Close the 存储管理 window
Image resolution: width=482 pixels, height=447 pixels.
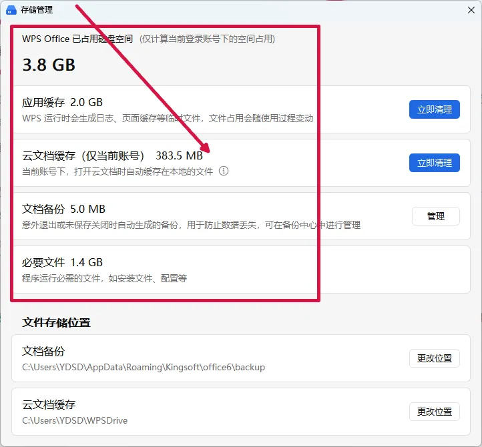(x=471, y=10)
